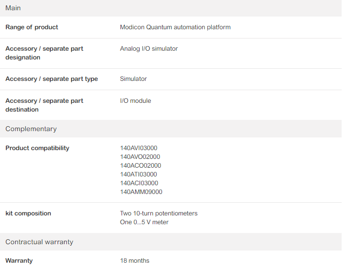This screenshot has width=347, height=271.
Task: Click 'Modicon Quantum automation platform' value
Action: (175, 27)
